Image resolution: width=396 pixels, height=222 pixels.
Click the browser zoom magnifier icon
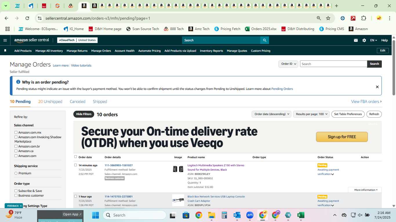pos(319,18)
